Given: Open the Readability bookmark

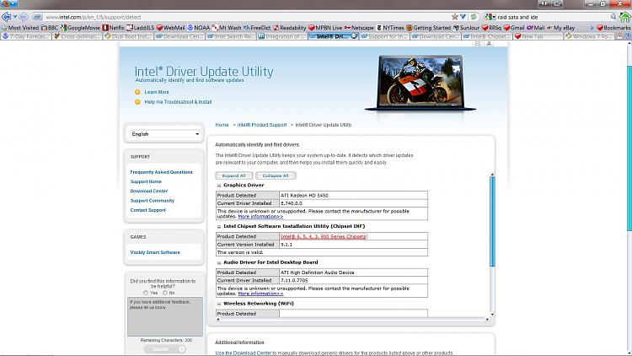Looking at the screenshot, I should [289, 28].
